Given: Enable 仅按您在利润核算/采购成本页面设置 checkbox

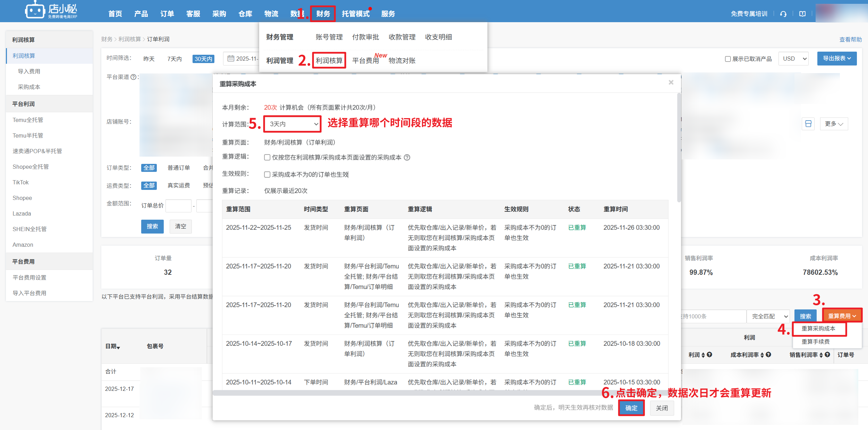Looking at the screenshot, I should pyautogui.click(x=267, y=157).
